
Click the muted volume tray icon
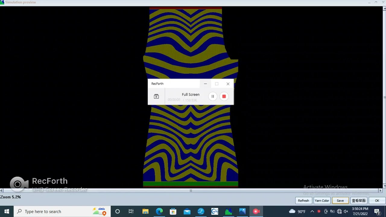346,212
